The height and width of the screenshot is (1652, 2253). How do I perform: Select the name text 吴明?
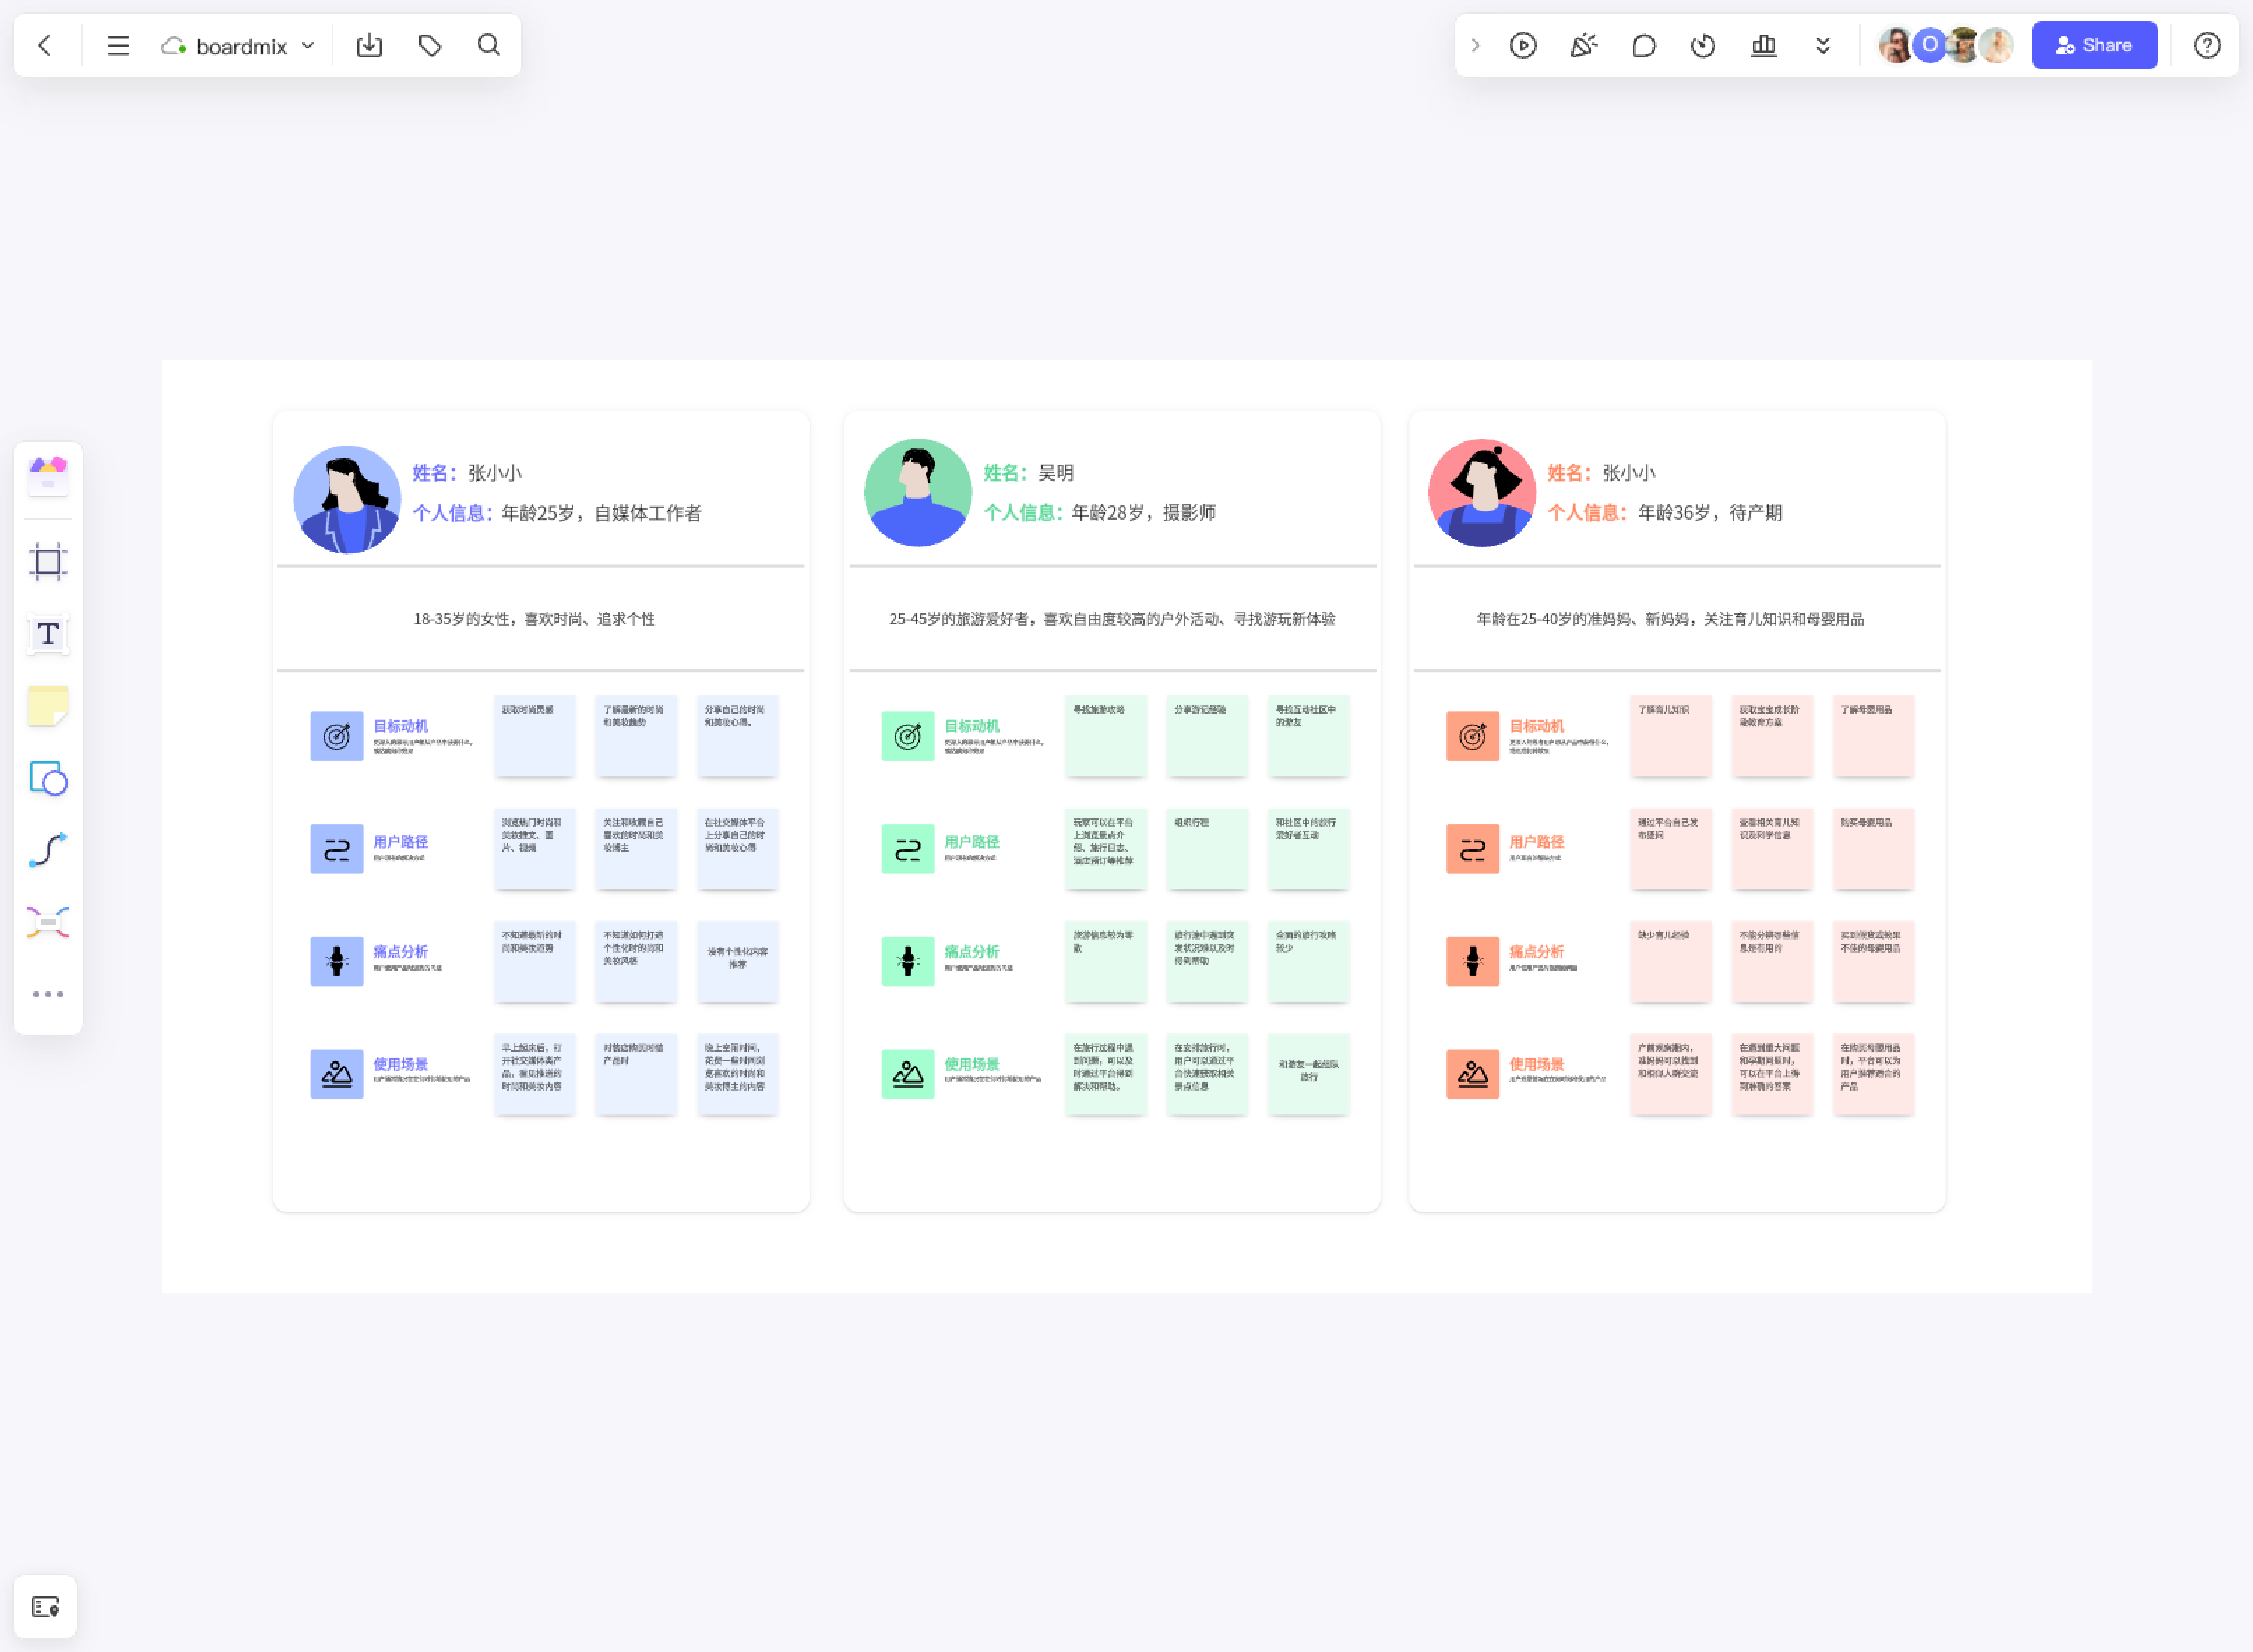point(1056,473)
